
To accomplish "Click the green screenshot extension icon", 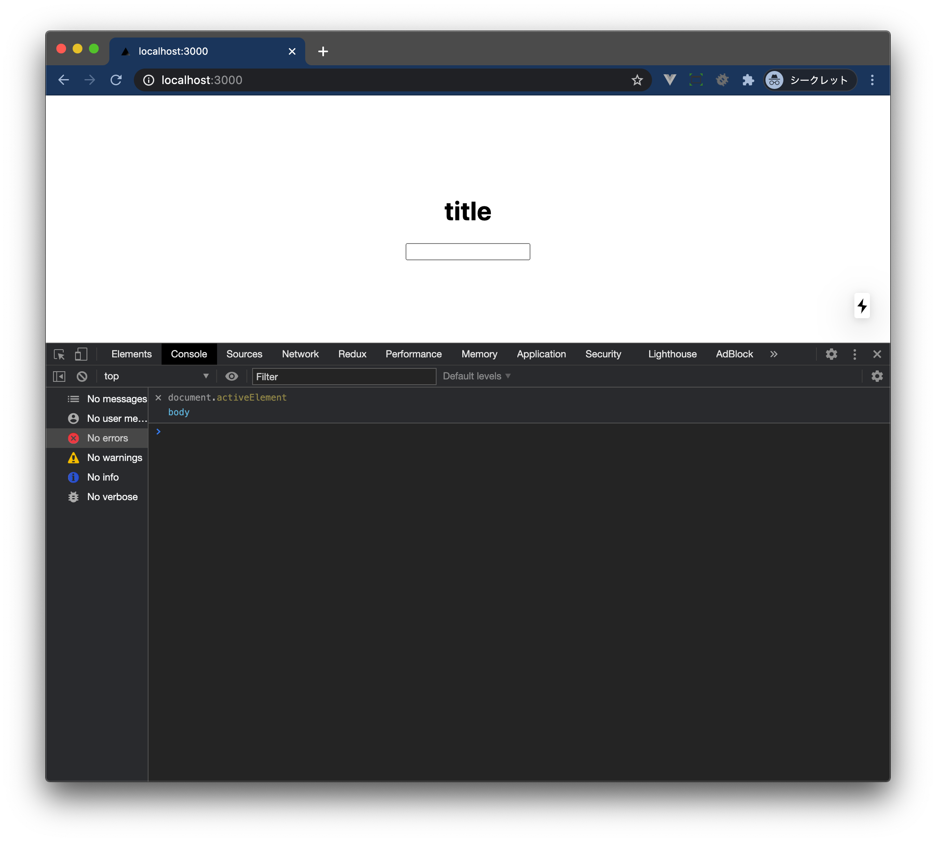I will 695,80.
